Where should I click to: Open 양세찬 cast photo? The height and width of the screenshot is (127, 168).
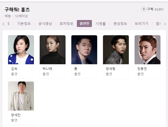pos(21,96)
